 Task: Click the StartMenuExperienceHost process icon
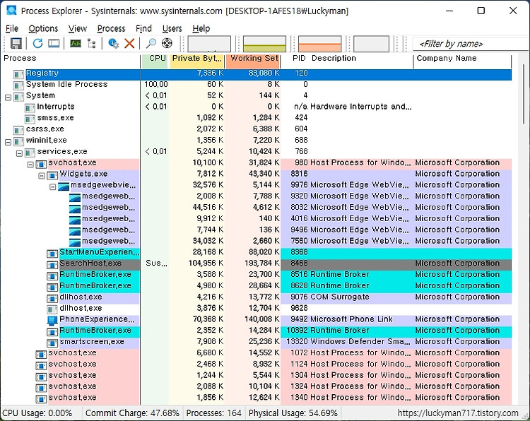[52, 253]
